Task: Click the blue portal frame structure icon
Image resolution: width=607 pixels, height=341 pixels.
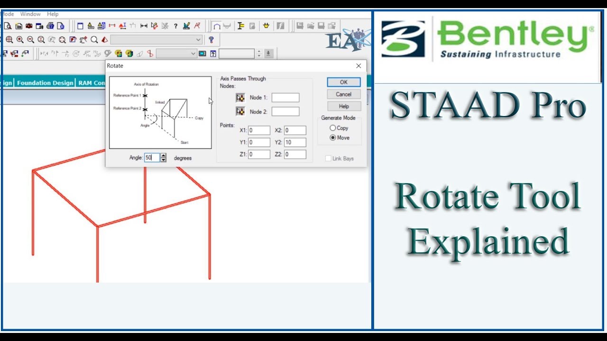Action: [x=217, y=26]
